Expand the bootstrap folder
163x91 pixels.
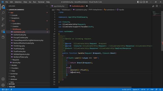pyautogui.click(x=14, y=74)
